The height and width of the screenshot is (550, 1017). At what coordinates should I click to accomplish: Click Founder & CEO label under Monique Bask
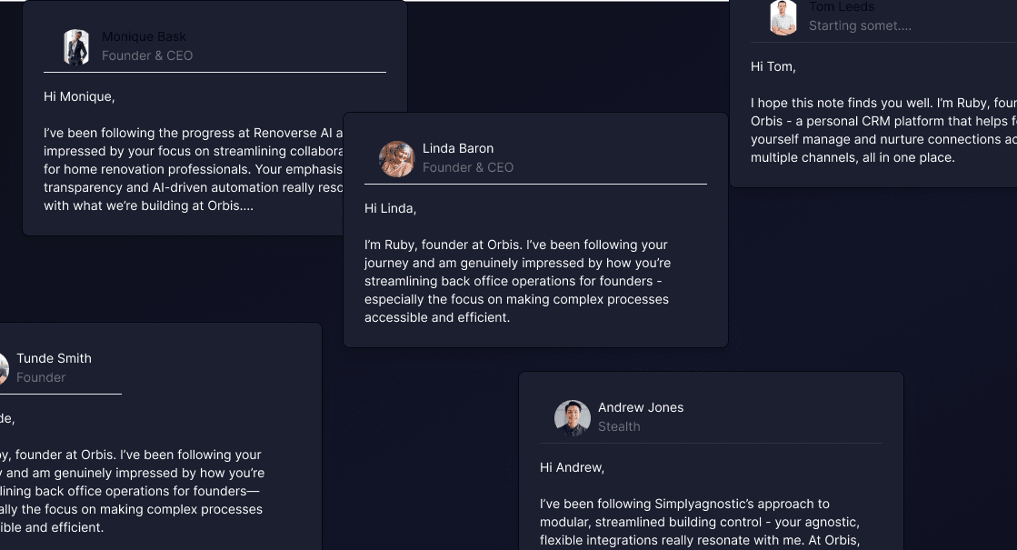click(147, 55)
